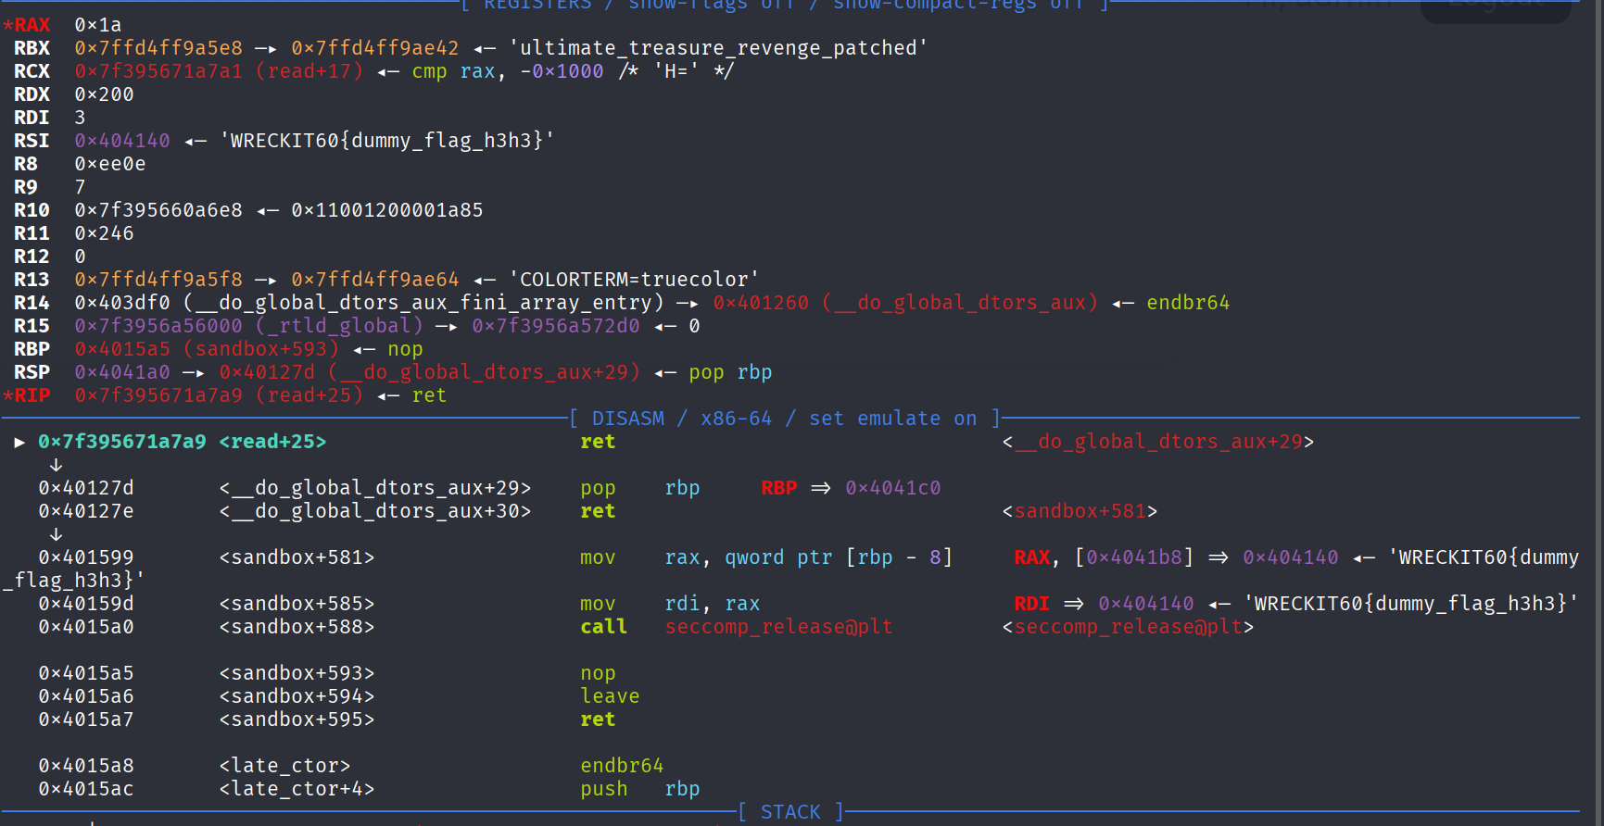Click the RBP arrow in pop rbp line
Screen dimensions: 1604x826
click(820, 488)
